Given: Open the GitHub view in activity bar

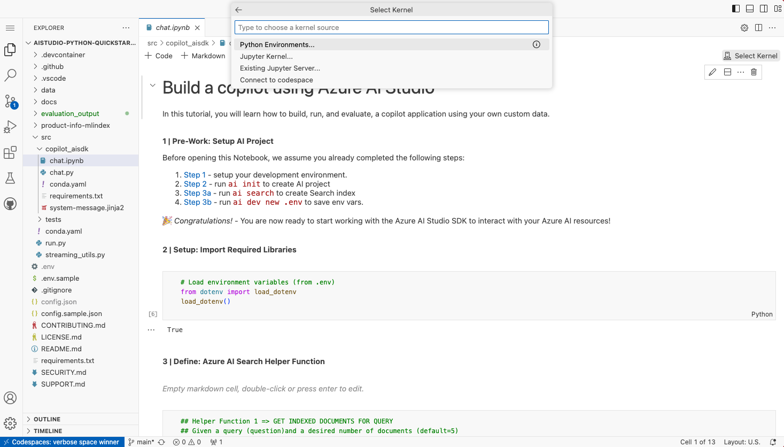Looking at the screenshot, I should tap(10, 204).
